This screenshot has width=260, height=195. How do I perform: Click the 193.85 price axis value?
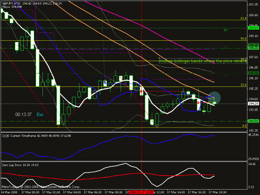(x=253, y=110)
